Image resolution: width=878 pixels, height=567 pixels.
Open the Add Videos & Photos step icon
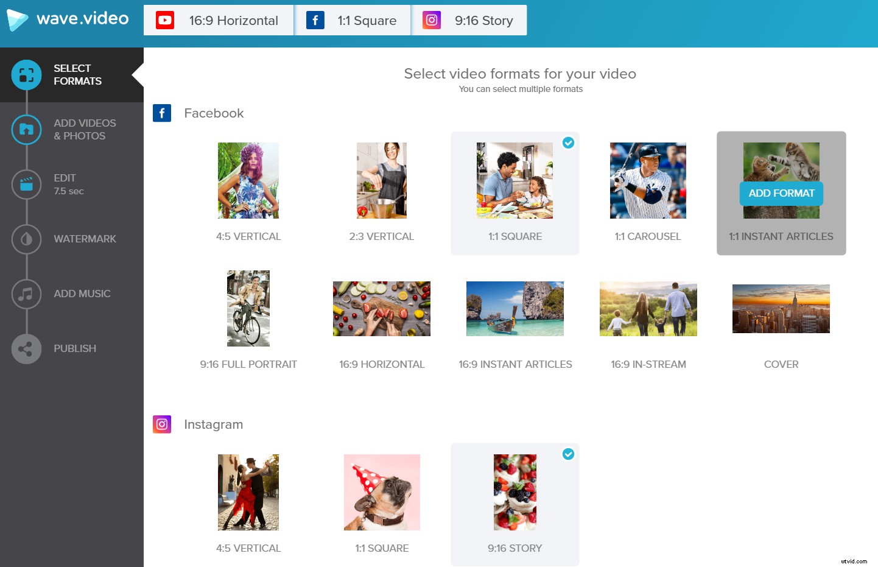tap(26, 130)
